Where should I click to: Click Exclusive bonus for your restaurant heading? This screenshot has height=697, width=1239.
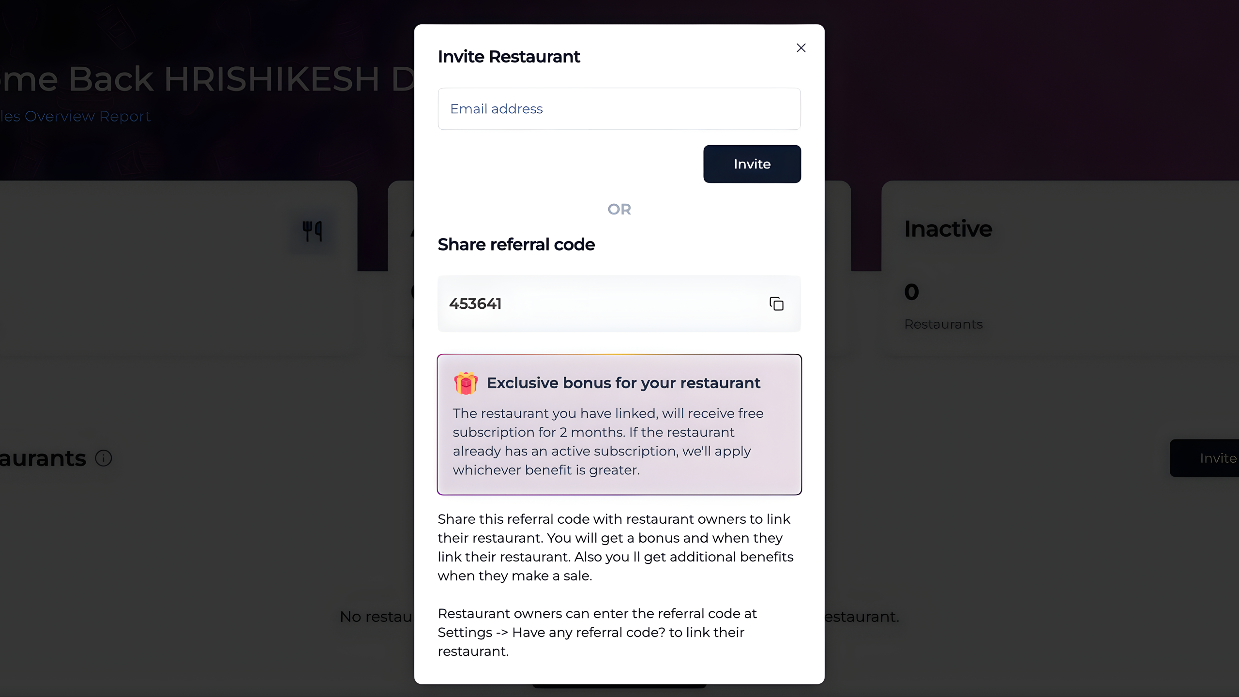click(x=623, y=383)
